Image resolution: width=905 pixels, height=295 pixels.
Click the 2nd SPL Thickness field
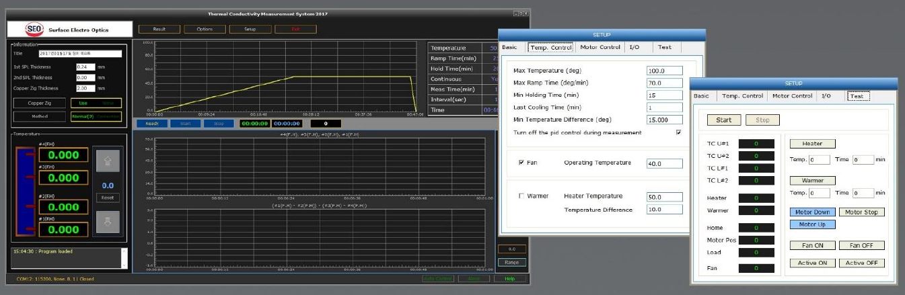point(86,77)
